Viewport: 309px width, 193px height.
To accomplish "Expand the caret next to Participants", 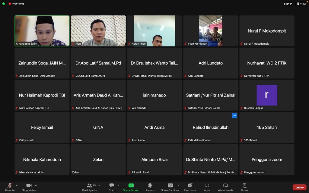I will click(99, 185).
